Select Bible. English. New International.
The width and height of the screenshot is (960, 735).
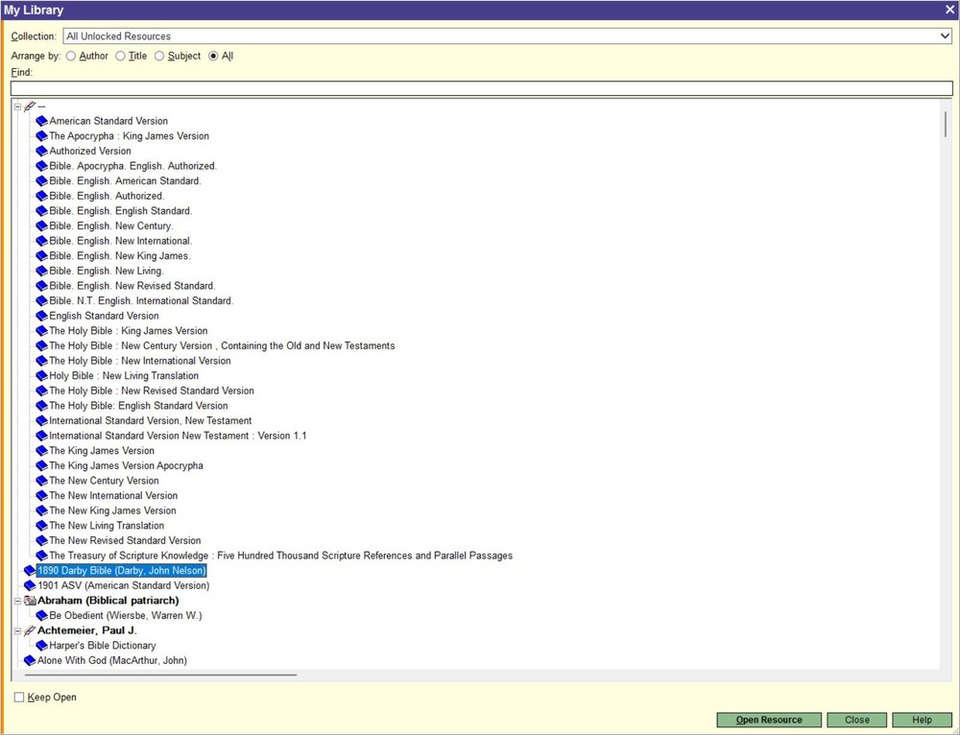[121, 241]
